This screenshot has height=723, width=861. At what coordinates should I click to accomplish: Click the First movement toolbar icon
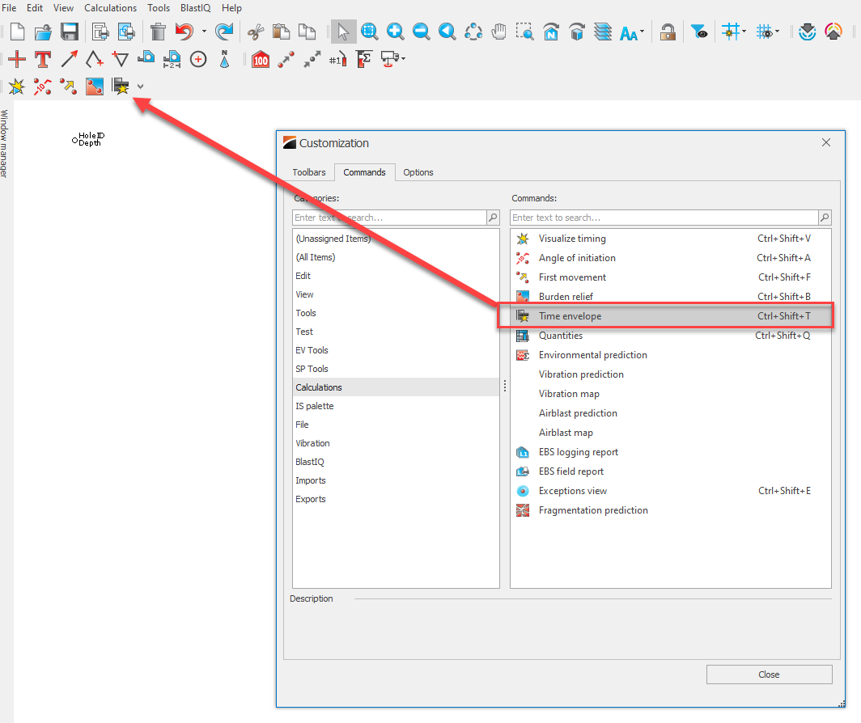point(69,87)
